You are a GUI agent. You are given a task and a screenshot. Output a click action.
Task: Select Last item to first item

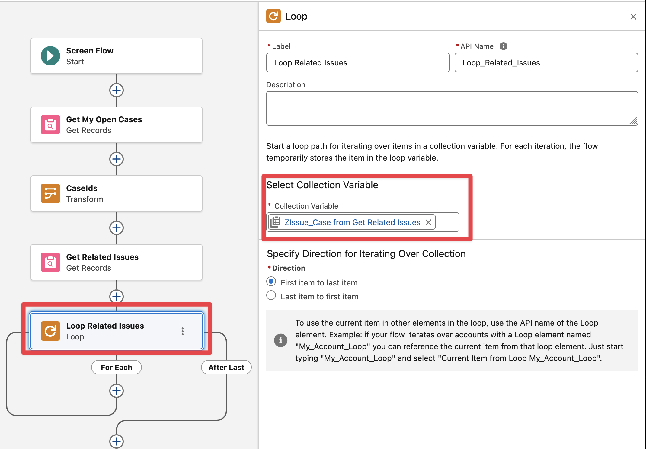271,295
